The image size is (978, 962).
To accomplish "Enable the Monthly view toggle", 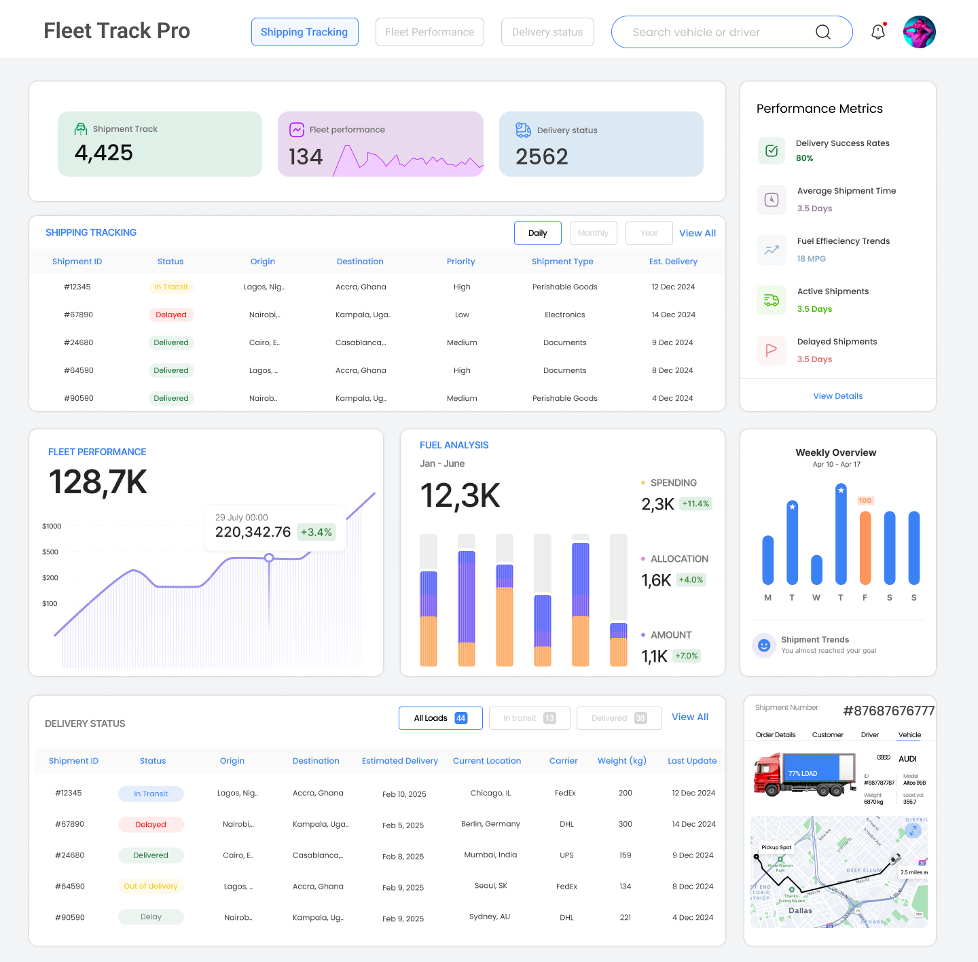I will tap(593, 232).
